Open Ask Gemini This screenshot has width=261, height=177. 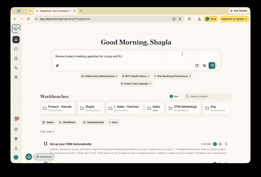[x=239, y=11]
